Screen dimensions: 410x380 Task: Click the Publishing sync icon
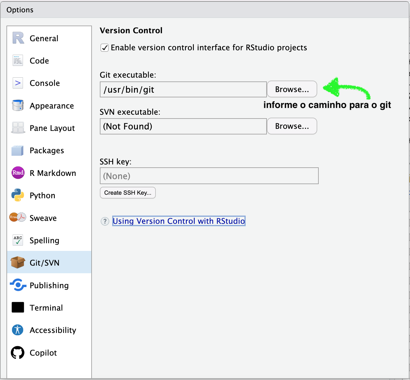click(18, 285)
